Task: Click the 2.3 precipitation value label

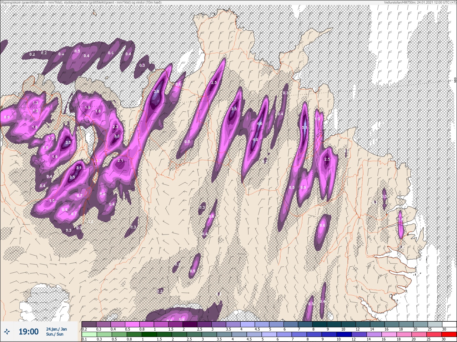Action: pyautogui.click(x=115, y=127)
